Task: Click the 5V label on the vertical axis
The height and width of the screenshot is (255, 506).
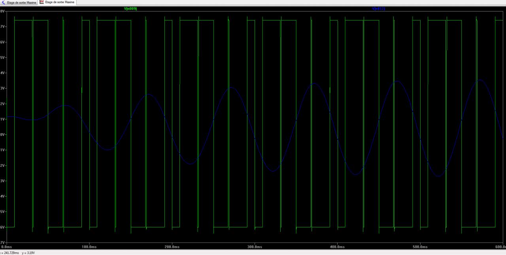Action: click(x=2, y=57)
